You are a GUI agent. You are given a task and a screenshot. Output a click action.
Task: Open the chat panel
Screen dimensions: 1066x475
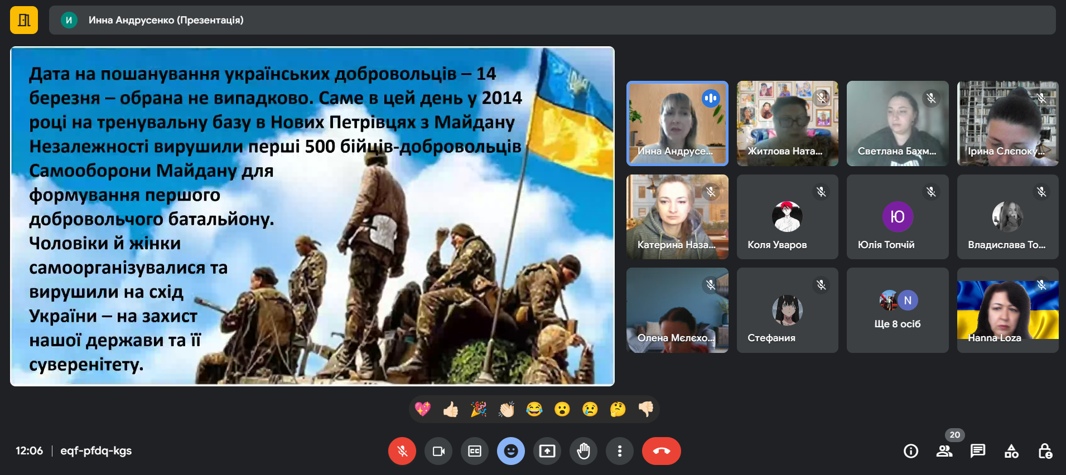[x=977, y=451]
